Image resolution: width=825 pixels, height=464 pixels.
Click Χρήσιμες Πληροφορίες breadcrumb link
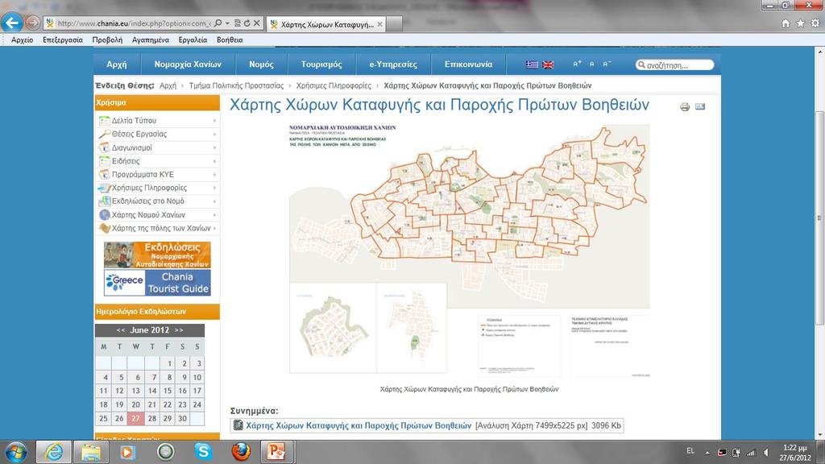coord(334,85)
